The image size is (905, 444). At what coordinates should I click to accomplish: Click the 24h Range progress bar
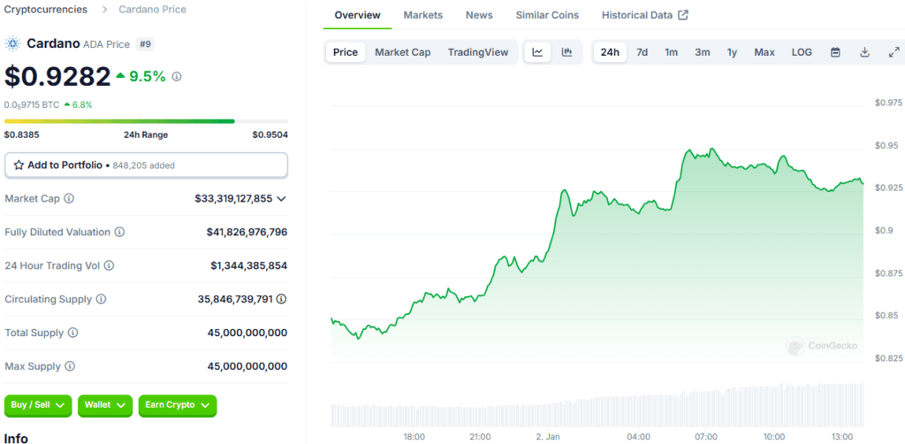click(x=146, y=121)
